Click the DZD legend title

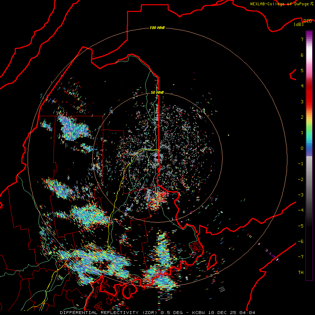[307, 21]
